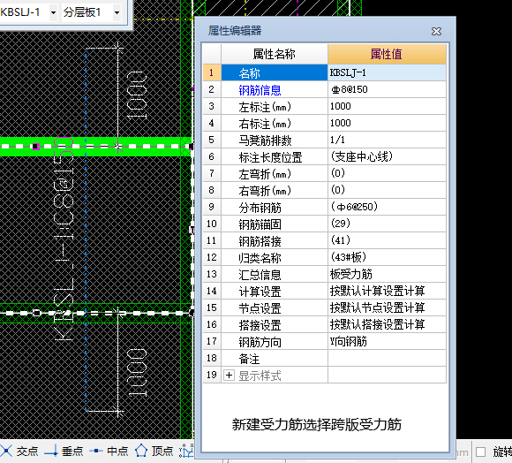The image size is (512, 463).
Task: Click the empty 备注 value cell
Action: pyautogui.click(x=387, y=359)
